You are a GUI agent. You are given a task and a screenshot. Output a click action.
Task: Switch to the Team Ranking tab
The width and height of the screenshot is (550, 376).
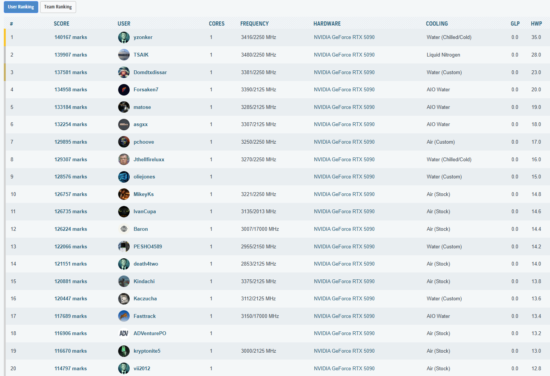pyautogui.click(x=58, y=7)
